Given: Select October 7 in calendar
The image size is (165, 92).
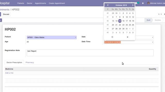Looking at the screenshot, I should pyautogui.click(x=116, y=17).
